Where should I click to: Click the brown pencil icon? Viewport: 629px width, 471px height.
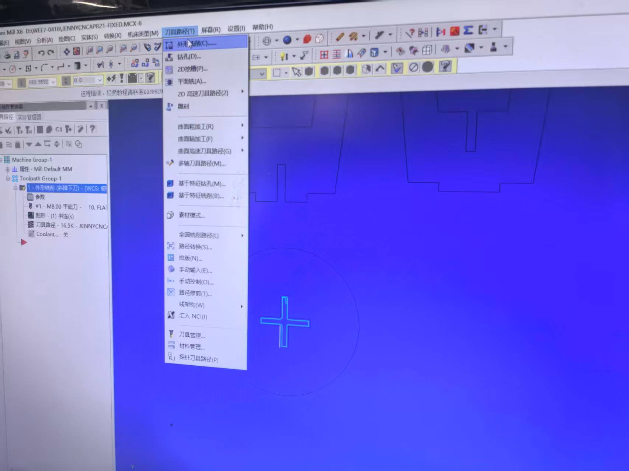point(340,37)
